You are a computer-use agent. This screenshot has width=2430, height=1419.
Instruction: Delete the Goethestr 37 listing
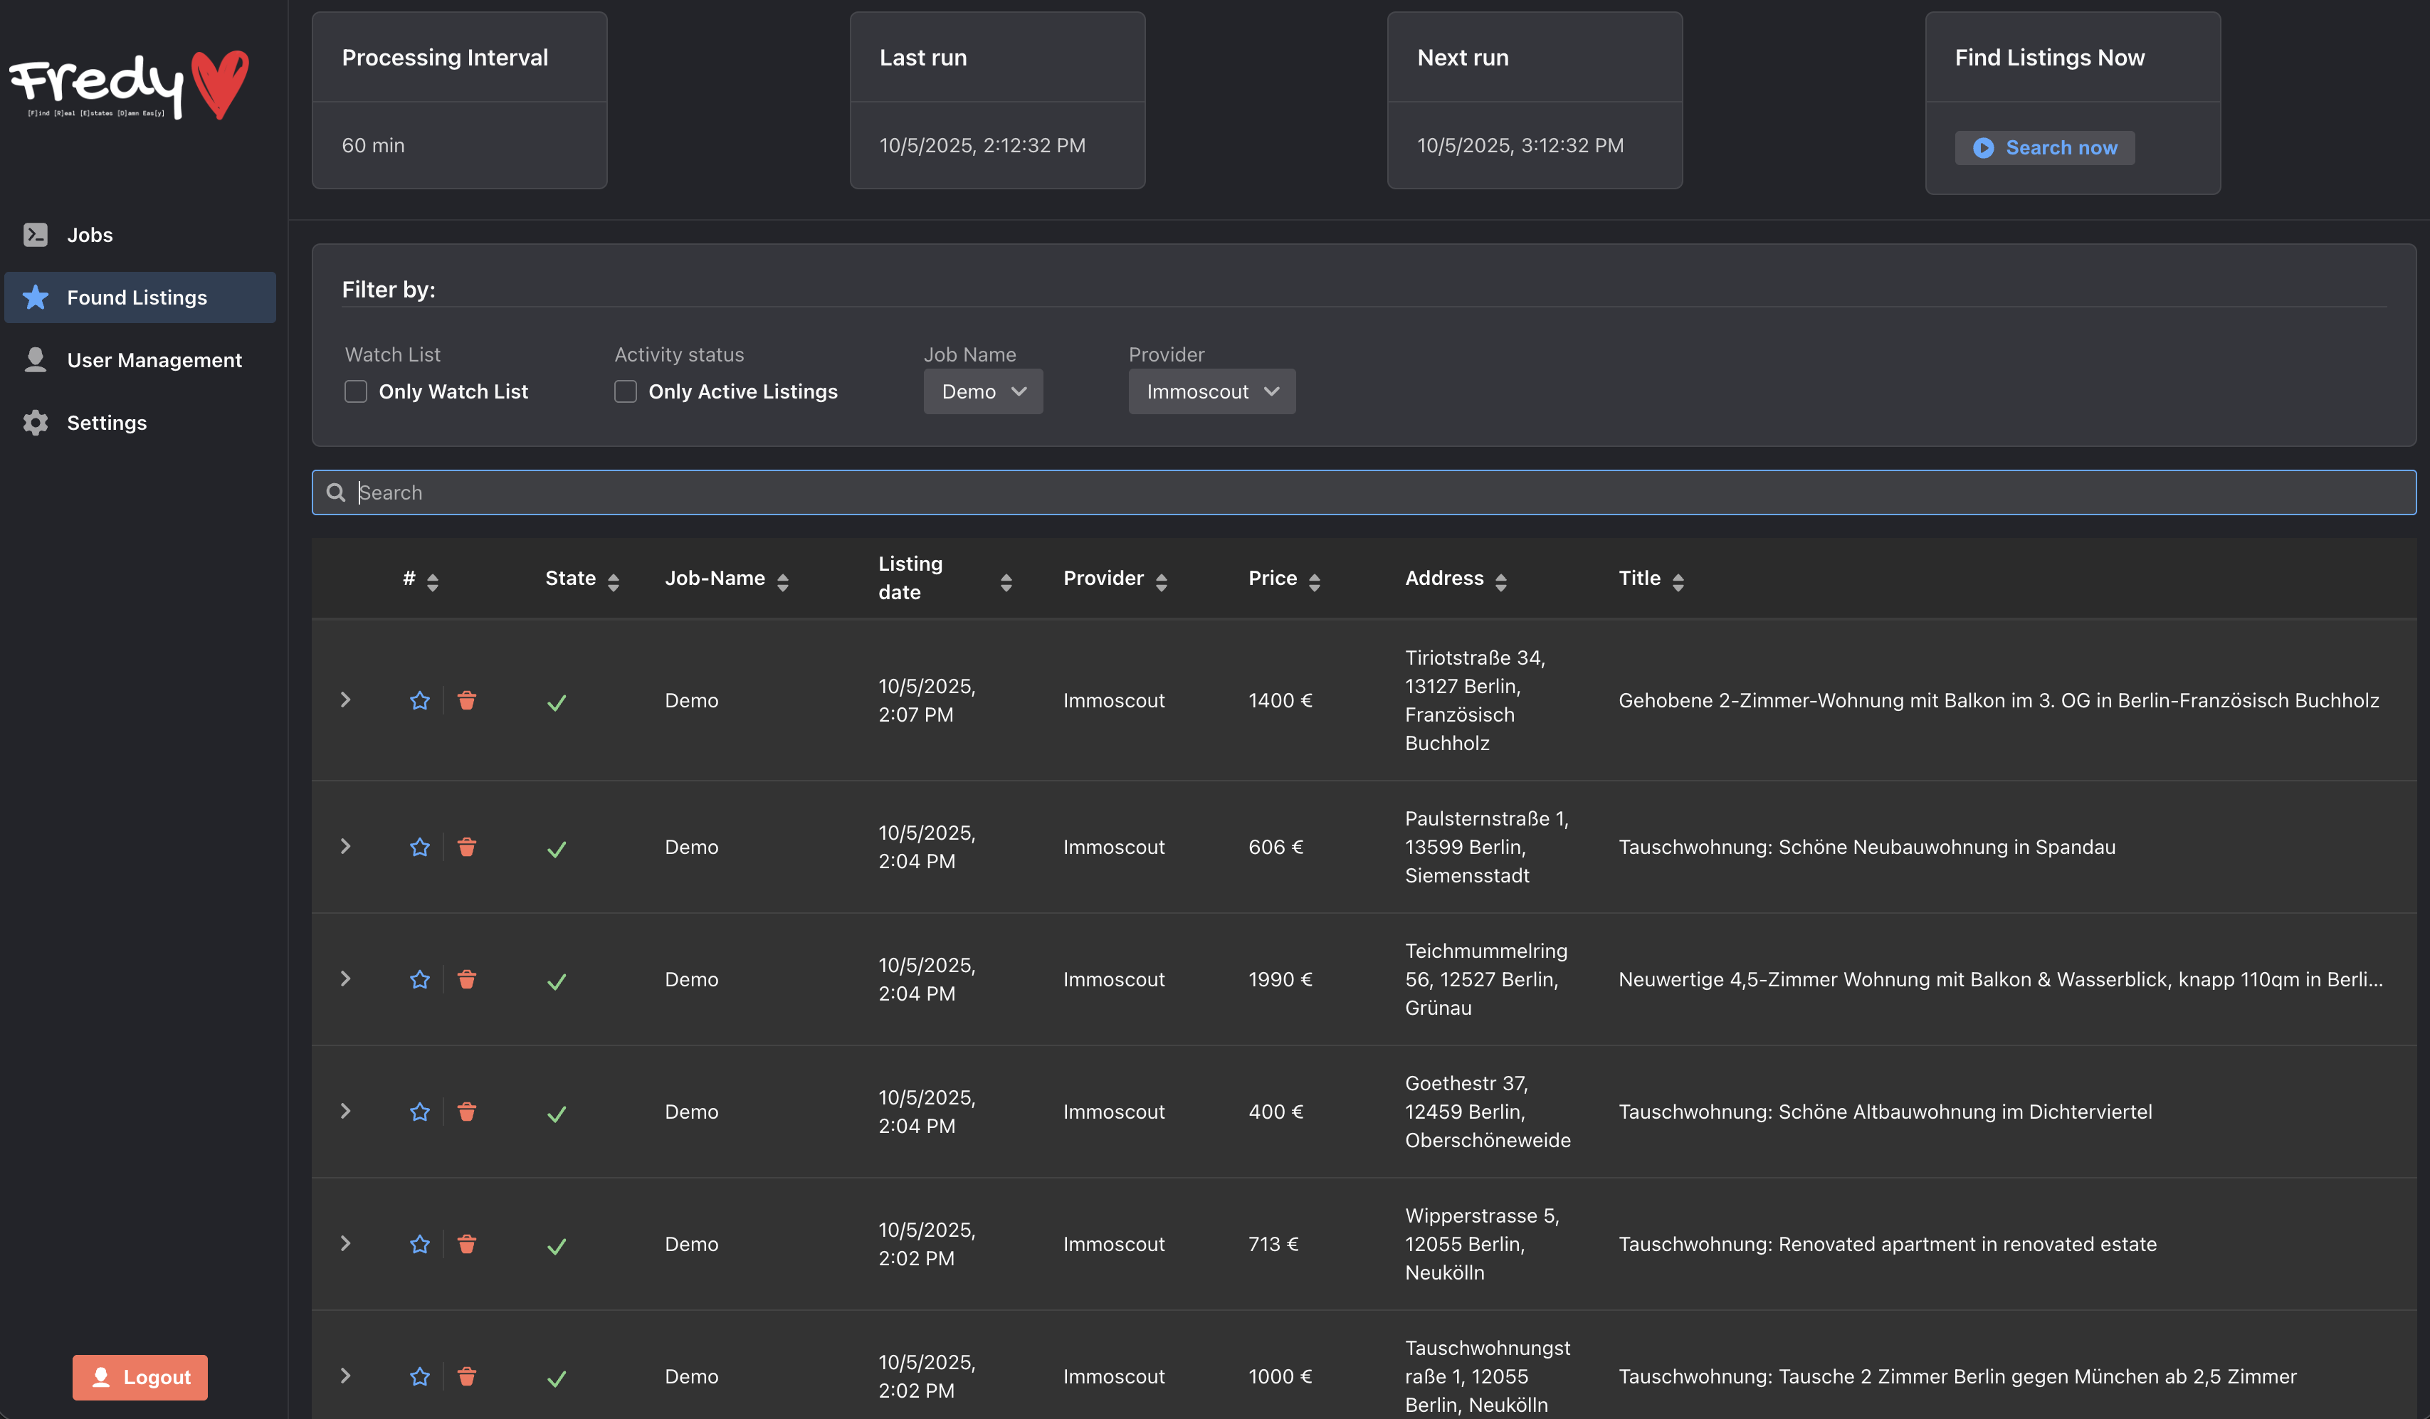point(467,1112)
